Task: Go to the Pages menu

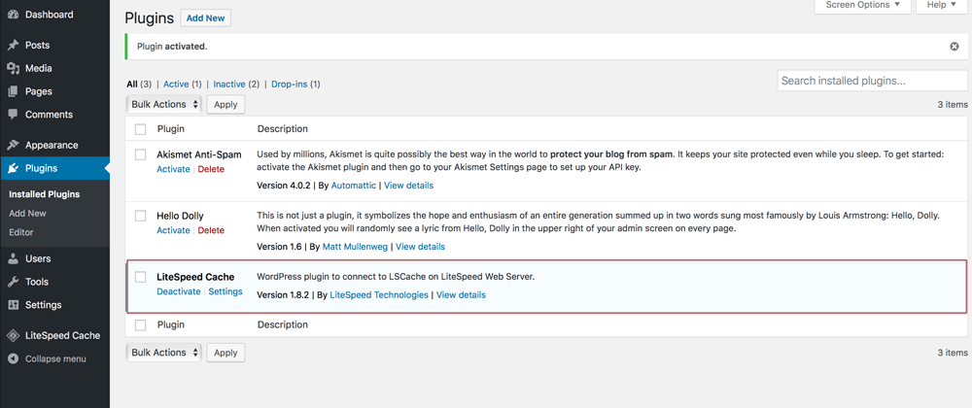Action: 39,91
